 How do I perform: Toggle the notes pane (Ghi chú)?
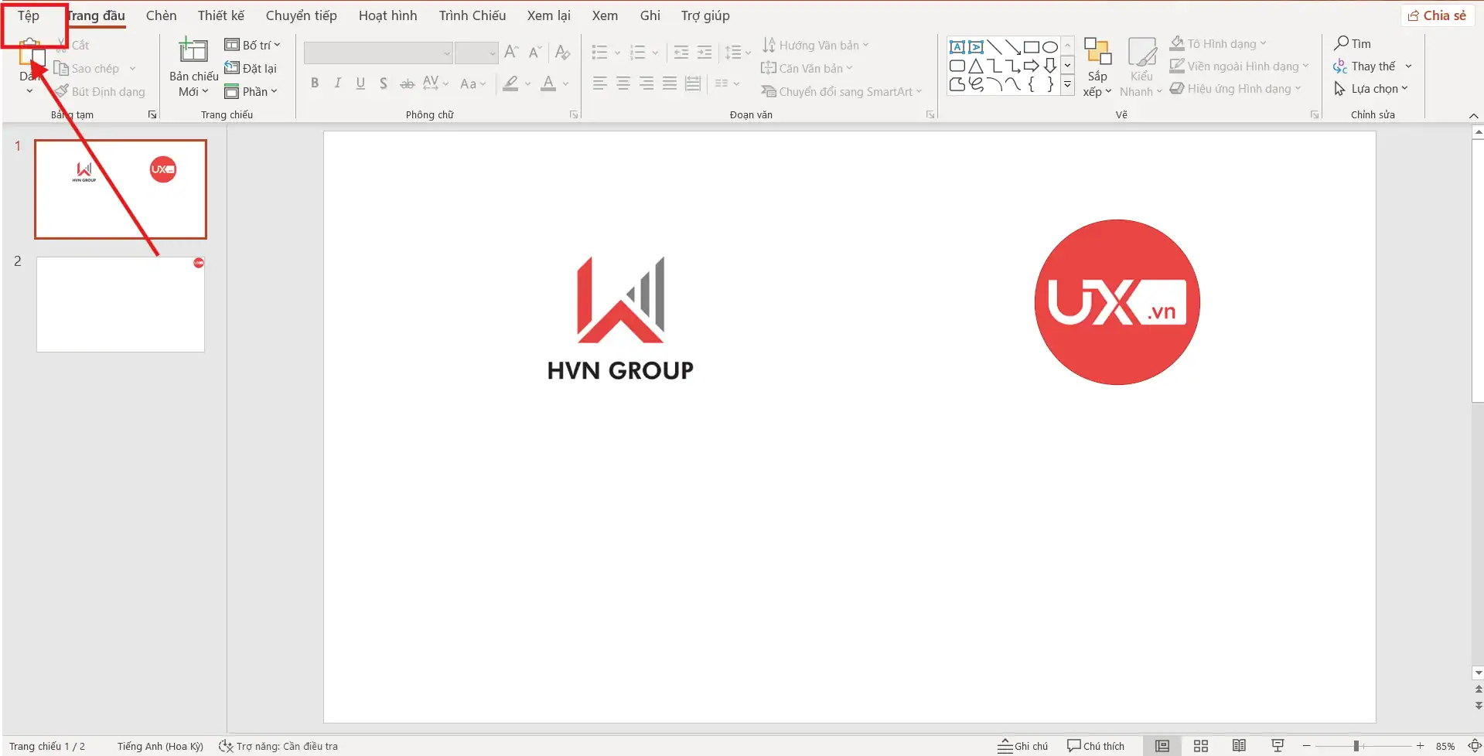click(x=1022, y=746)
